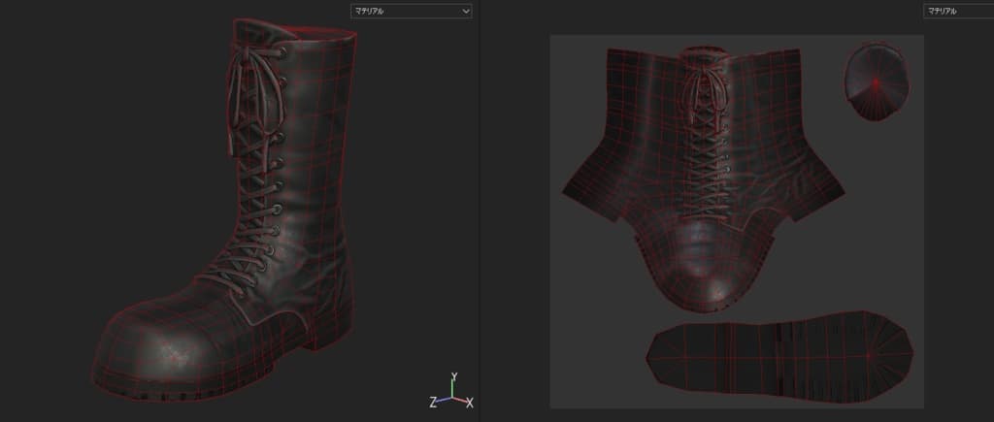Click the Y axis on the orientation gizmo
The image size is (994, 422).
click(x=453, y=377)
